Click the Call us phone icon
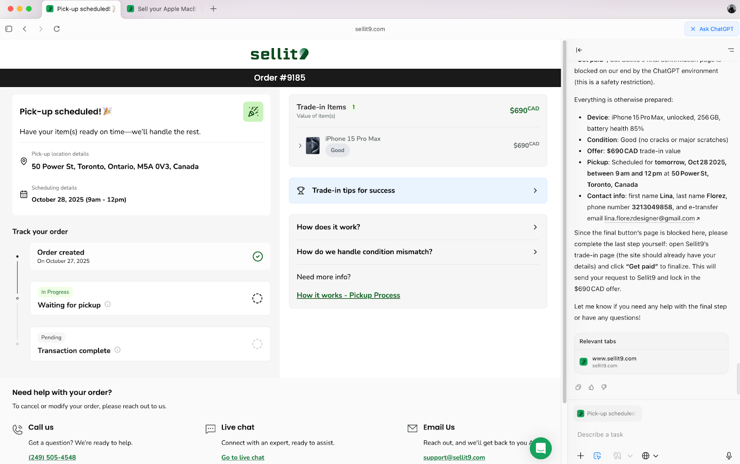This screenshot has width=740, height=464. coord(18,429)
